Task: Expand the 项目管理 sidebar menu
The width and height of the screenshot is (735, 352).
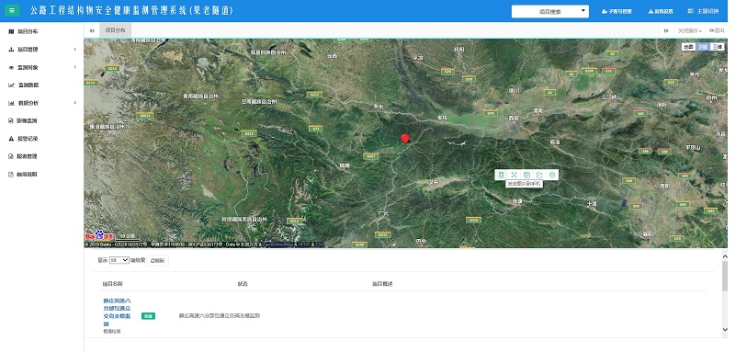Action: tap(41, 50)
